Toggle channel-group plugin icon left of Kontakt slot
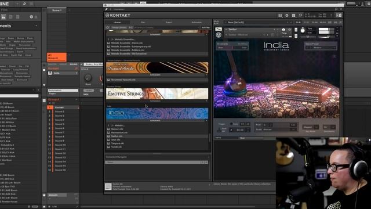The height and width of the screenshot is (209, 371). 44,70
